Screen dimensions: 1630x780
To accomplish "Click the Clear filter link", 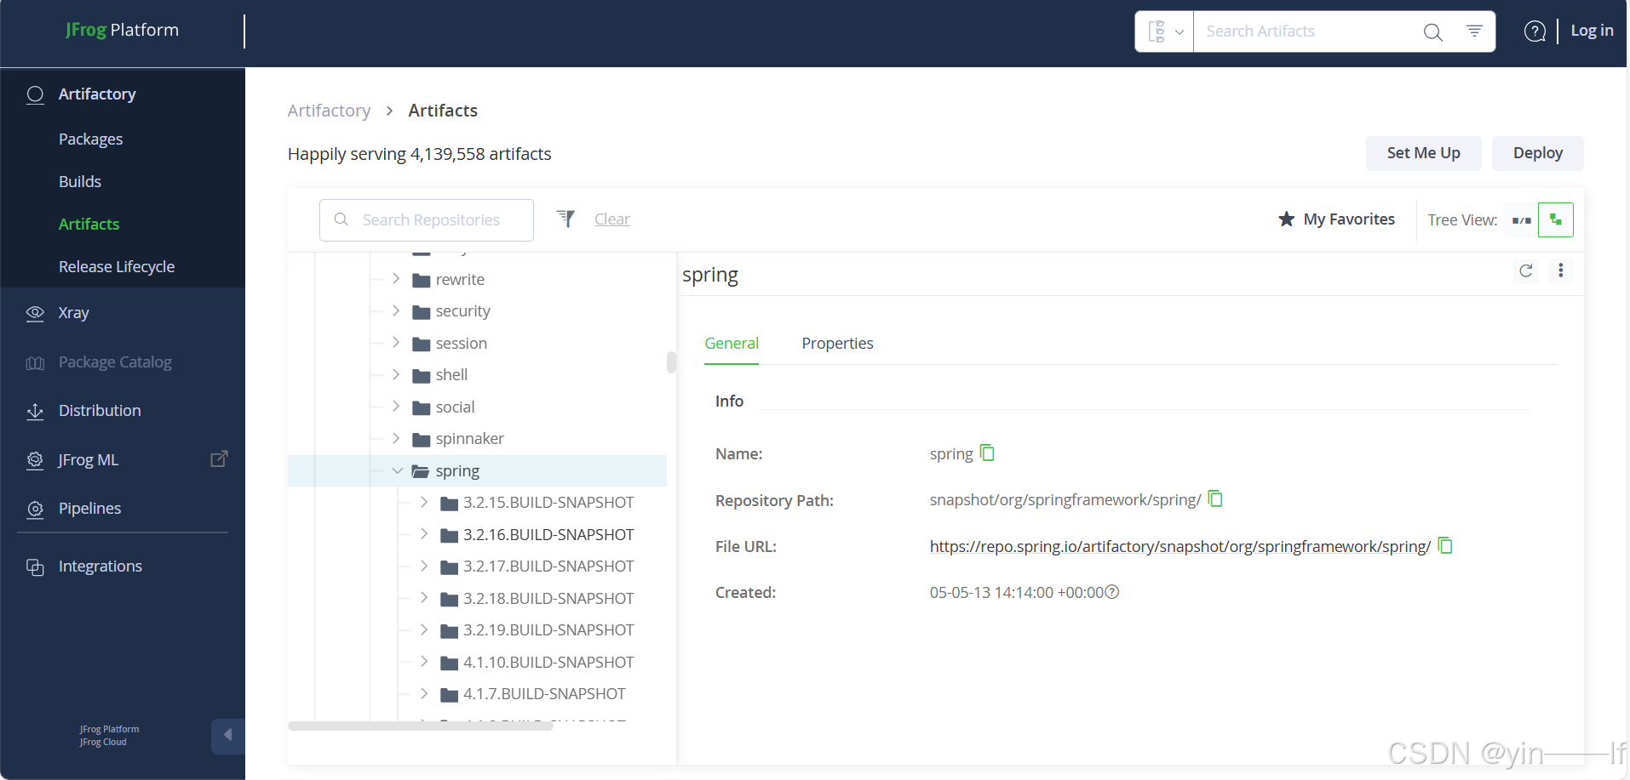I will tap(611, 219).
